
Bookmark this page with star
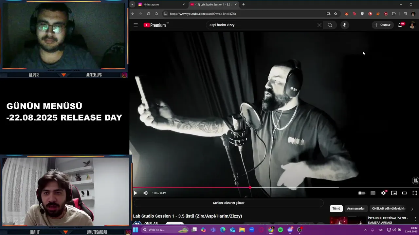tap(336, 14)
